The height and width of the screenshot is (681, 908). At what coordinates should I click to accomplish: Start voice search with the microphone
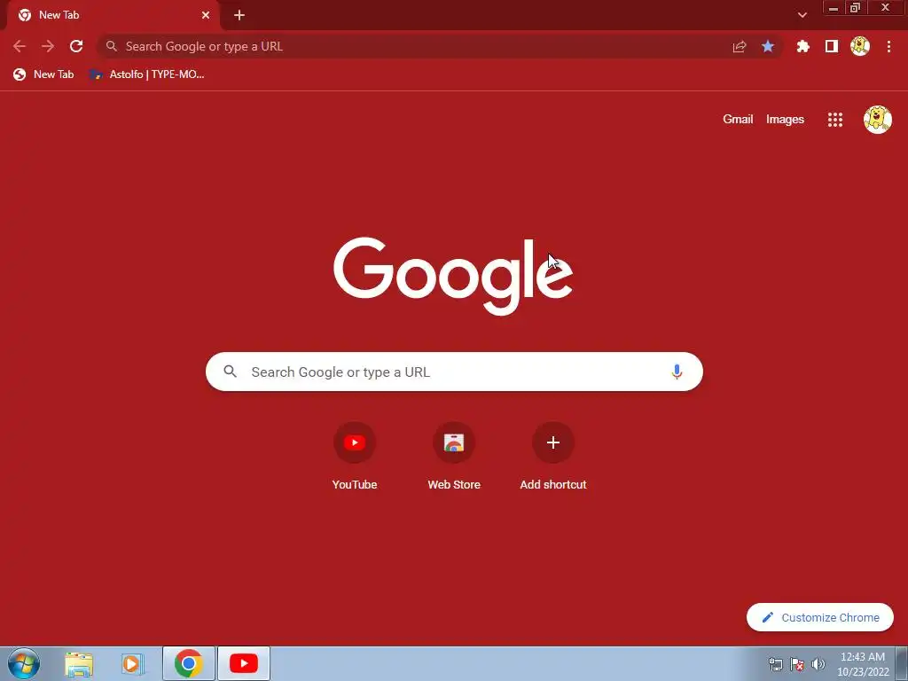point(677,372)
